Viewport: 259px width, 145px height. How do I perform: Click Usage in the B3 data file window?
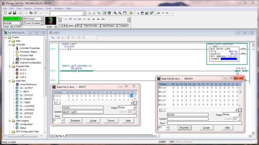coord(206,128)
